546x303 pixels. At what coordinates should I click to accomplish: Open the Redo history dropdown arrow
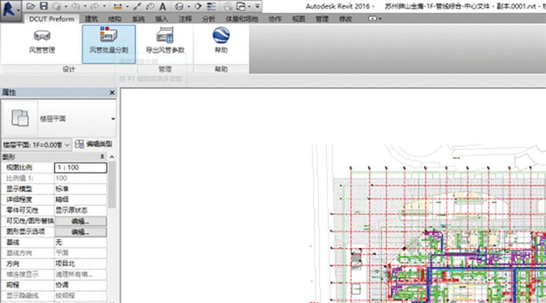pos(104,6)
